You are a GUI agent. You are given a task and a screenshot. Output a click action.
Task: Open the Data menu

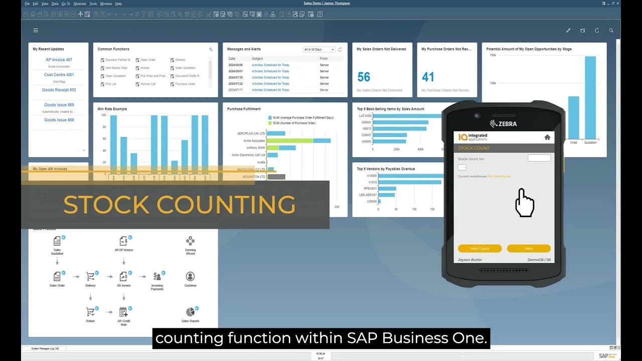[x=55, y=4]
